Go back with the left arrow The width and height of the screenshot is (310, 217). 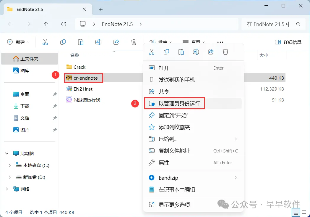(x=10, y=24)
